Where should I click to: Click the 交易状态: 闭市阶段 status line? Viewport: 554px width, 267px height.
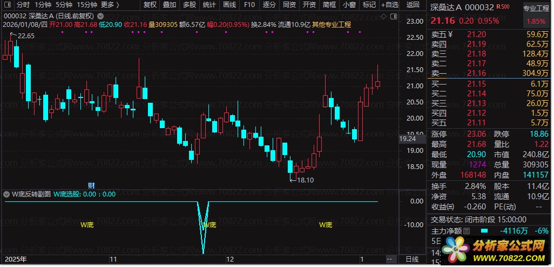pos(479,220)
